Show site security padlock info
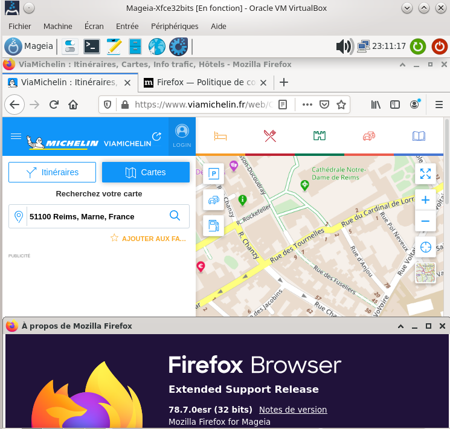450x429 pixels. pos(125,105)
